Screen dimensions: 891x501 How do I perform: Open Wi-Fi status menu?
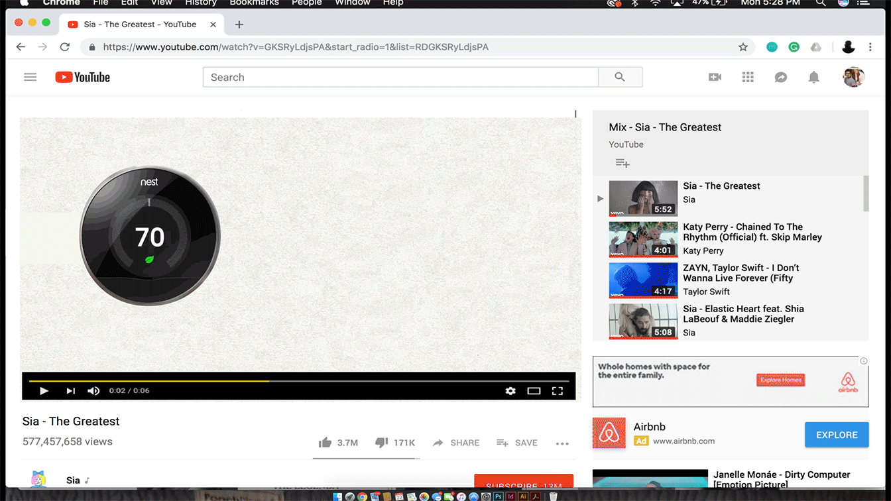pos(655,3)
